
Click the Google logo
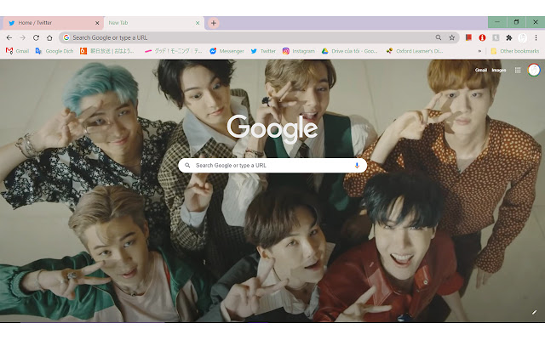pos(272,129)
